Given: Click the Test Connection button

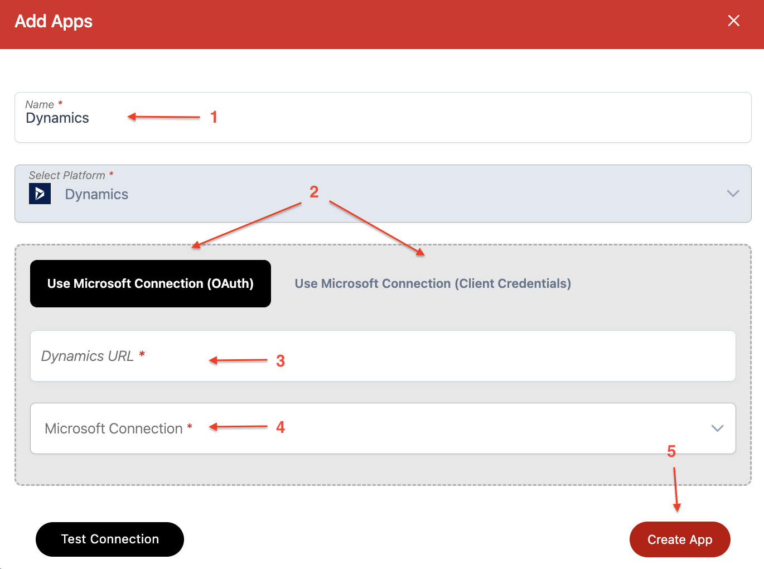Looking at the screenshot, I should pyautogui.click(x=110, y=539).
